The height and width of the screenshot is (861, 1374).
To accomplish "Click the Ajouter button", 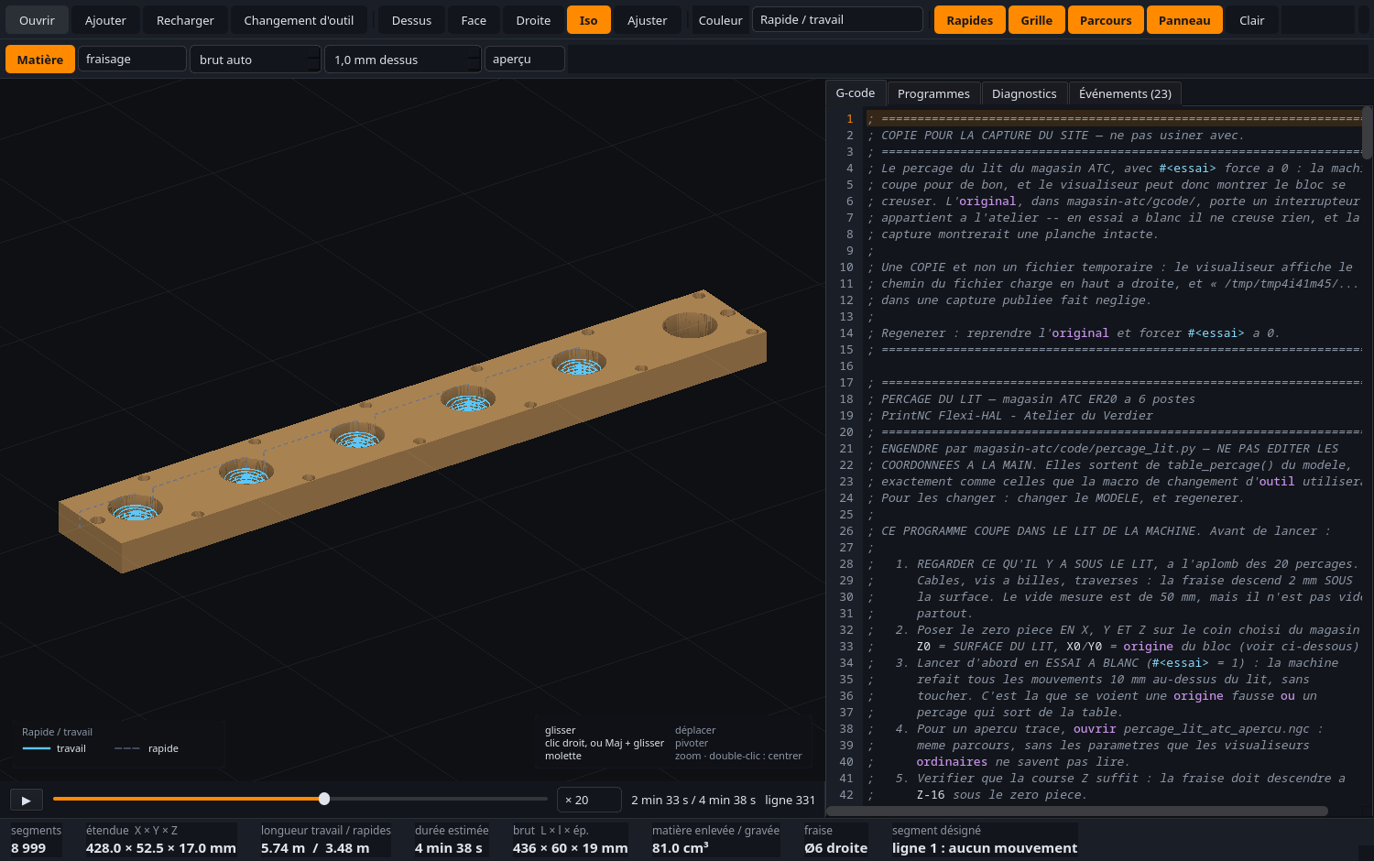I will tap(105, 20).
